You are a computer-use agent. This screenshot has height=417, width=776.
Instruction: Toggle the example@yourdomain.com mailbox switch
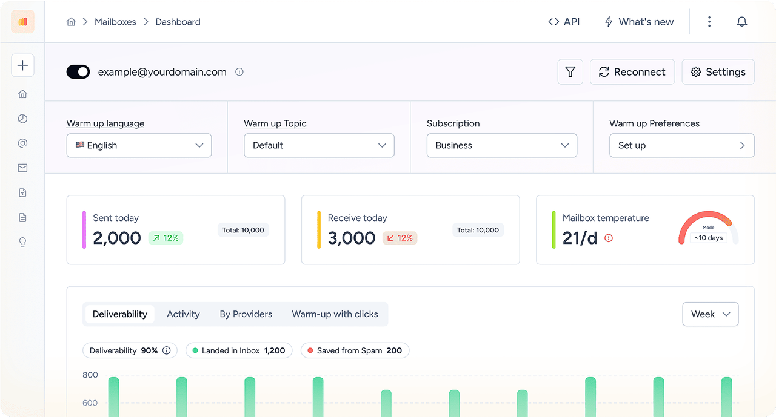(x=78, y=72)
